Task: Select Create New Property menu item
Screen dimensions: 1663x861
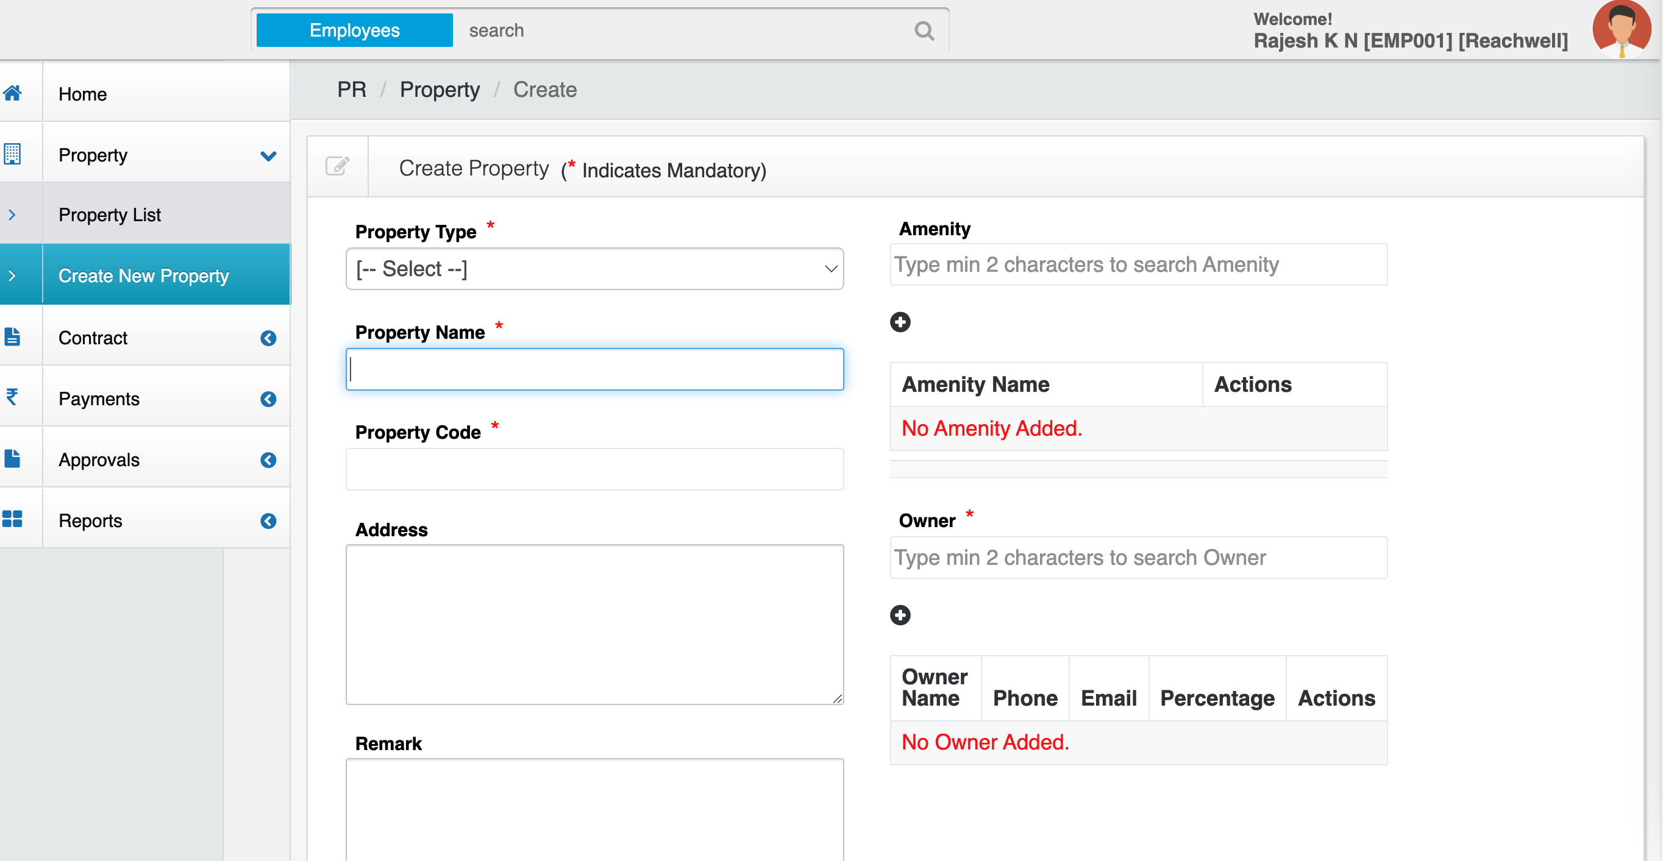Action: (143, 275)
